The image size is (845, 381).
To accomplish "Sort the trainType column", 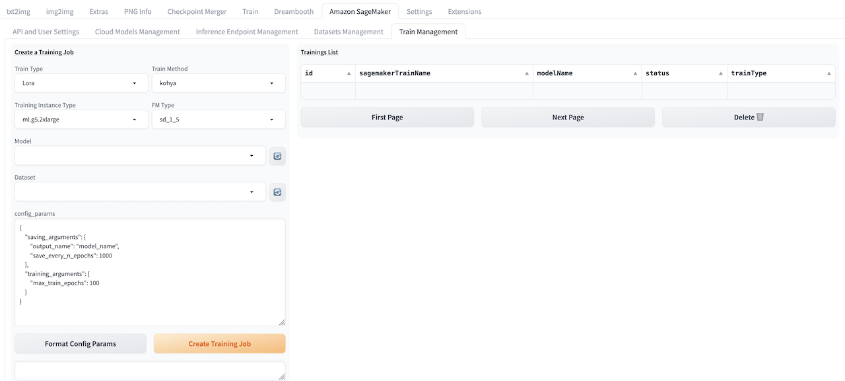I will (x=829, y=73).
